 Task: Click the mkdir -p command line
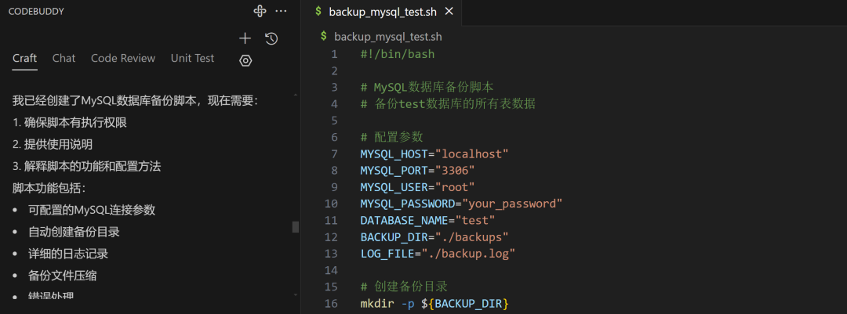tap(434, 303)
